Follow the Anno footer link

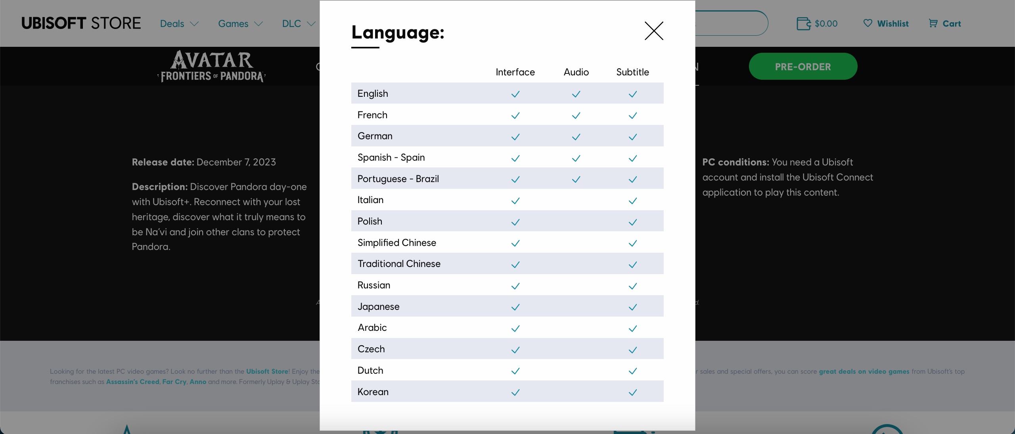198,382
